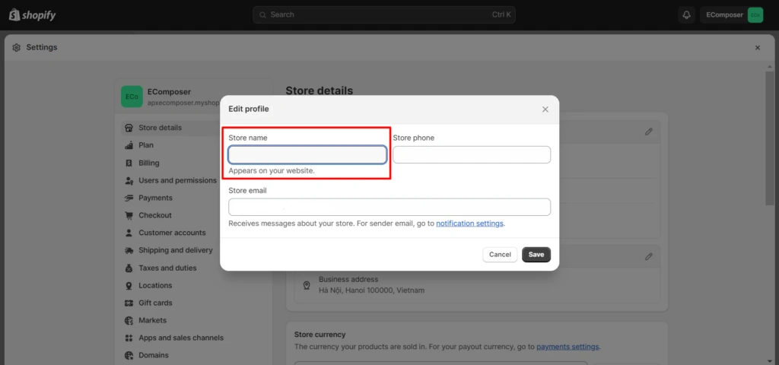Focus the Store name input field
This screenshot has width=779, height=365.
pyautogui.click(x=307, y=155)
